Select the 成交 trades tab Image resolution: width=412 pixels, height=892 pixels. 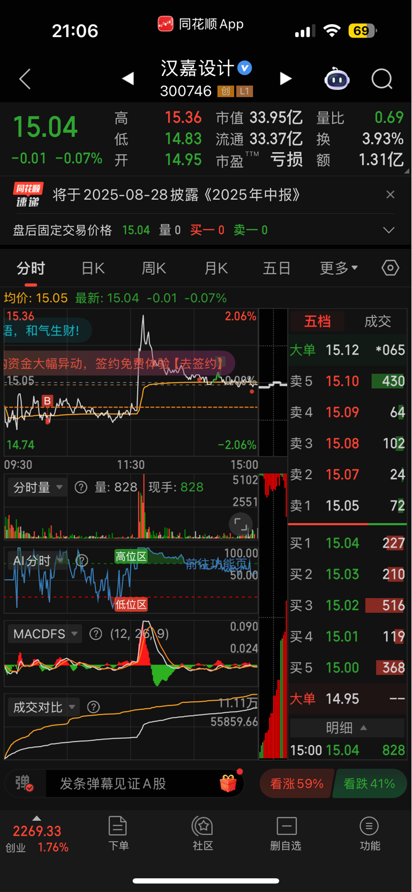378,321
